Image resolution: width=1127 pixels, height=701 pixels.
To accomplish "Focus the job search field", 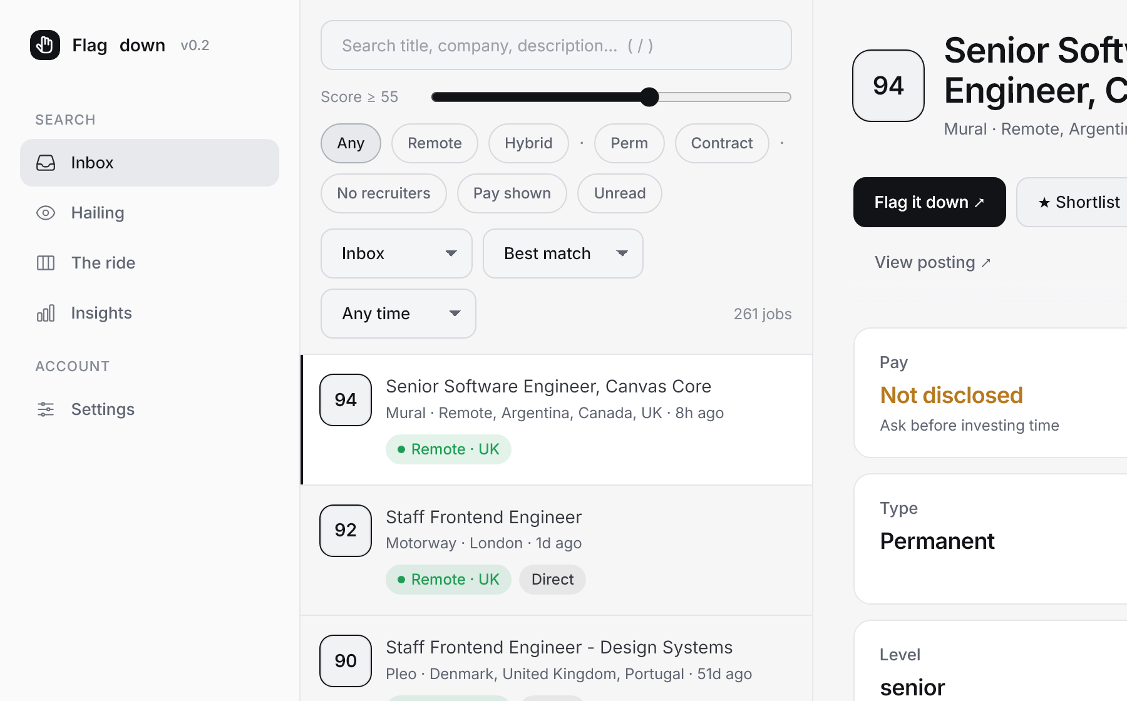I will pyautogui.click(x=556, y=45).
